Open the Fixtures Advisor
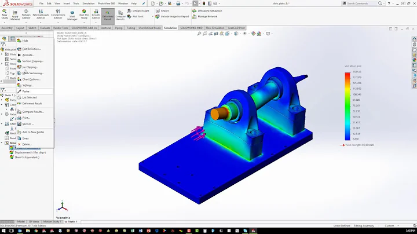Viewport: 417px width, 234px height. tap(26, 14)
